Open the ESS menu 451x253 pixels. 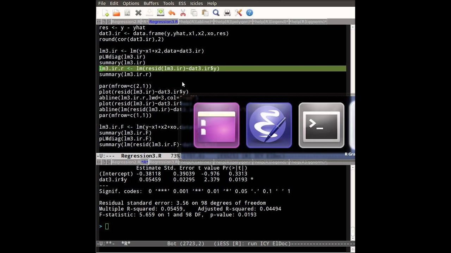pos(182,3)
